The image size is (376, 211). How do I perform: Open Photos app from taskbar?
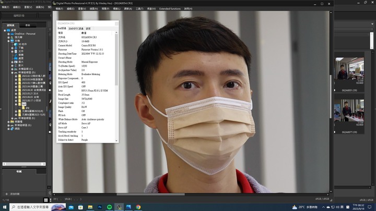click(x=128, y=207)
